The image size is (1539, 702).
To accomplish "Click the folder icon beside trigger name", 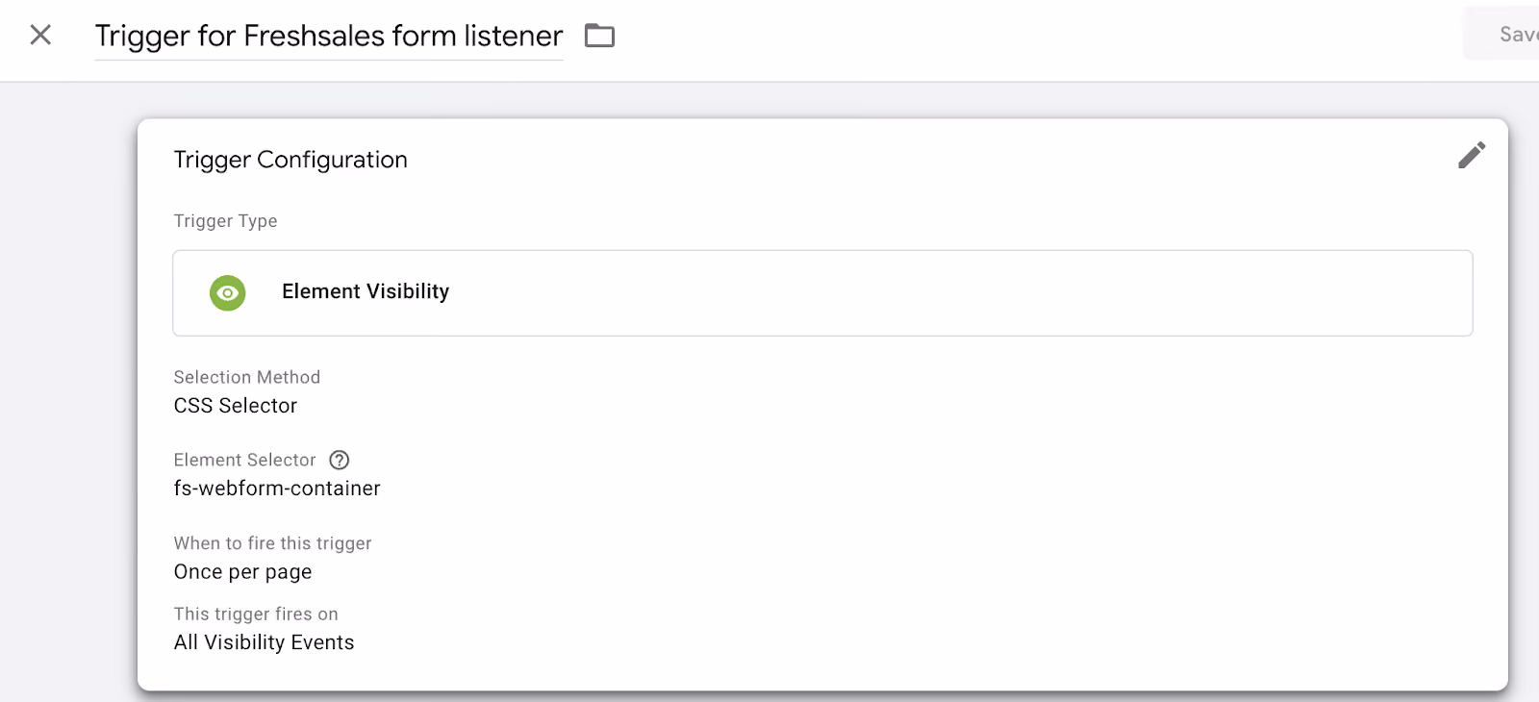I will click(x=599, y=37).
